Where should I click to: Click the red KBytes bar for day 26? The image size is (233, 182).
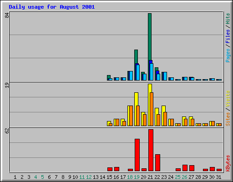point(185,168)
